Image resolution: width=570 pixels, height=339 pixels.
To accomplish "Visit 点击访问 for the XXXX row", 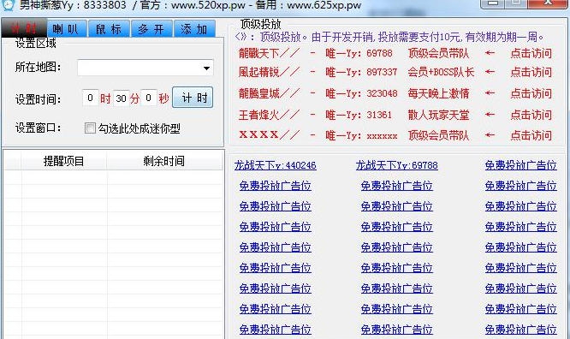I will tap(531, 135).
